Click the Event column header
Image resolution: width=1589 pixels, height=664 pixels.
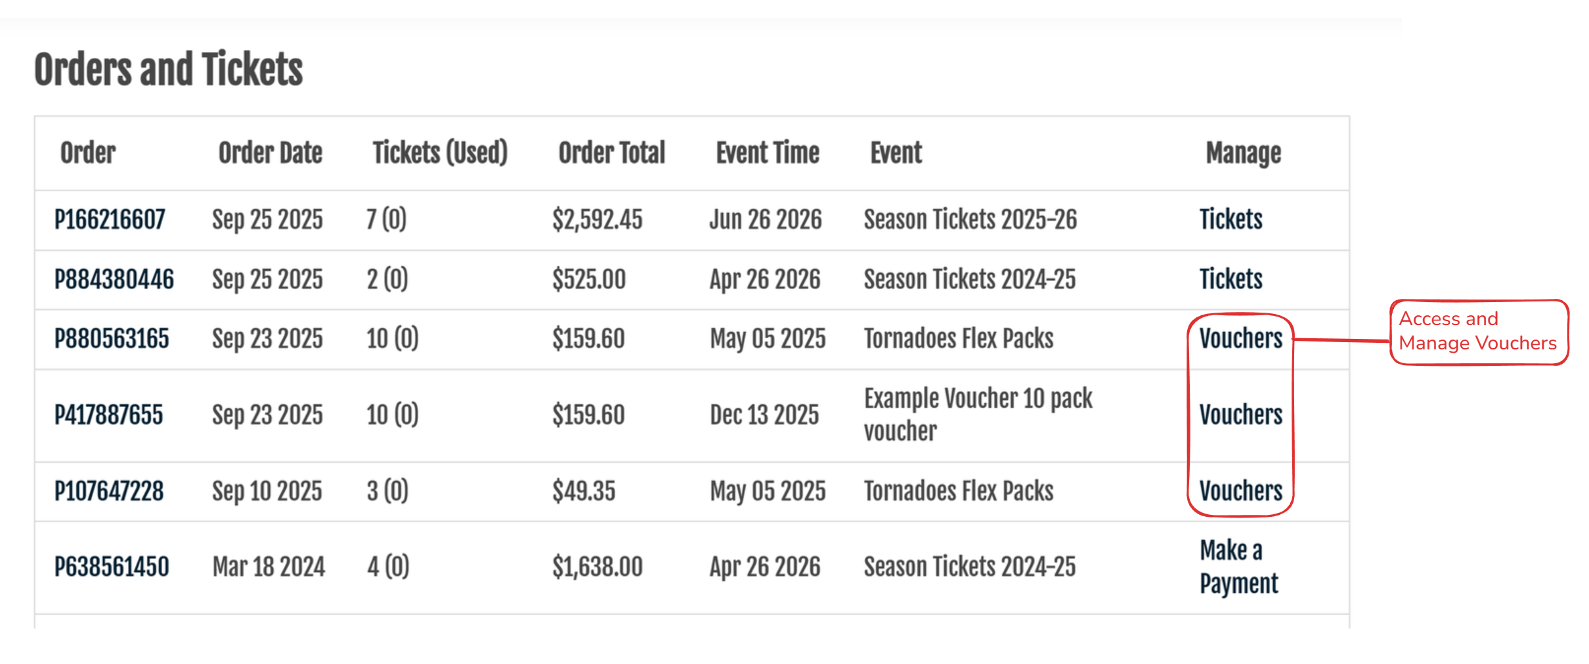pos(896,153)
